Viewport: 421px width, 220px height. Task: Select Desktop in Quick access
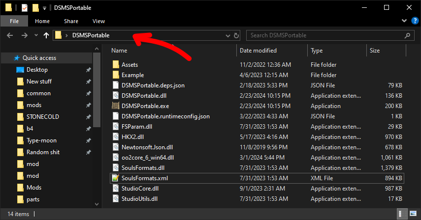(x=37, y=70)
